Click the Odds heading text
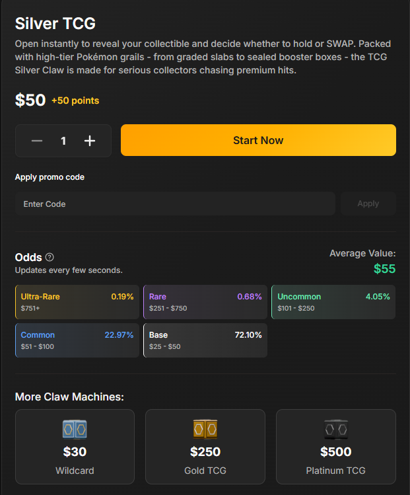 pyautogui.click(x=28, y=257)
